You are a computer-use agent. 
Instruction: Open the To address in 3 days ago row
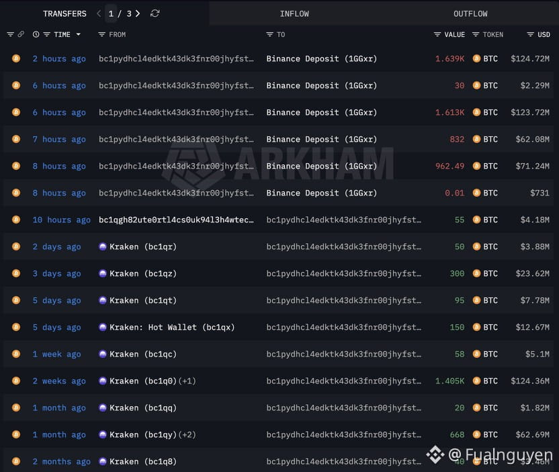[344, 273]
